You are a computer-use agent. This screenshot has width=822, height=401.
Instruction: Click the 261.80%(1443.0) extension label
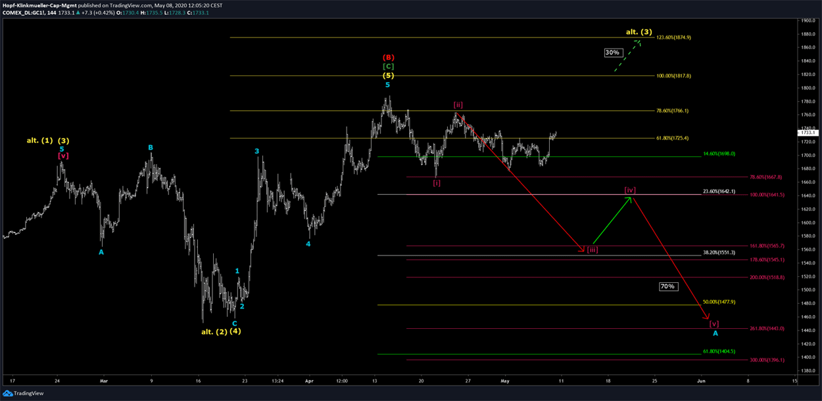pyautogui.click(x=767, y=328)
